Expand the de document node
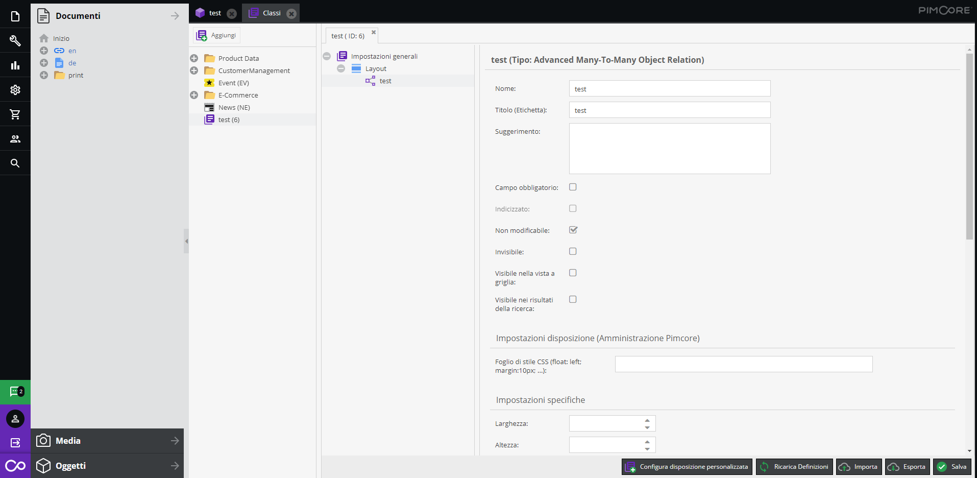 [x=44, y=63]
